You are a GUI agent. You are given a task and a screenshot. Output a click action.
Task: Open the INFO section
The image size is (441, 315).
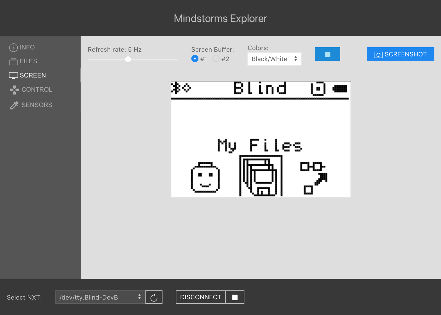tap(22, 47)
